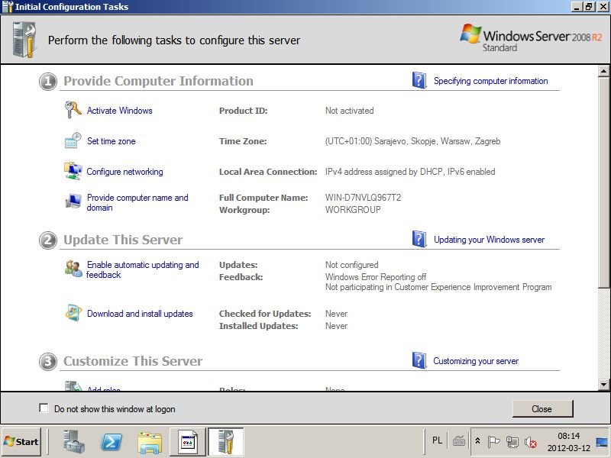Open Customizing your server help link
This screenshot has height=458, width=611.
[x=476, y=361]
